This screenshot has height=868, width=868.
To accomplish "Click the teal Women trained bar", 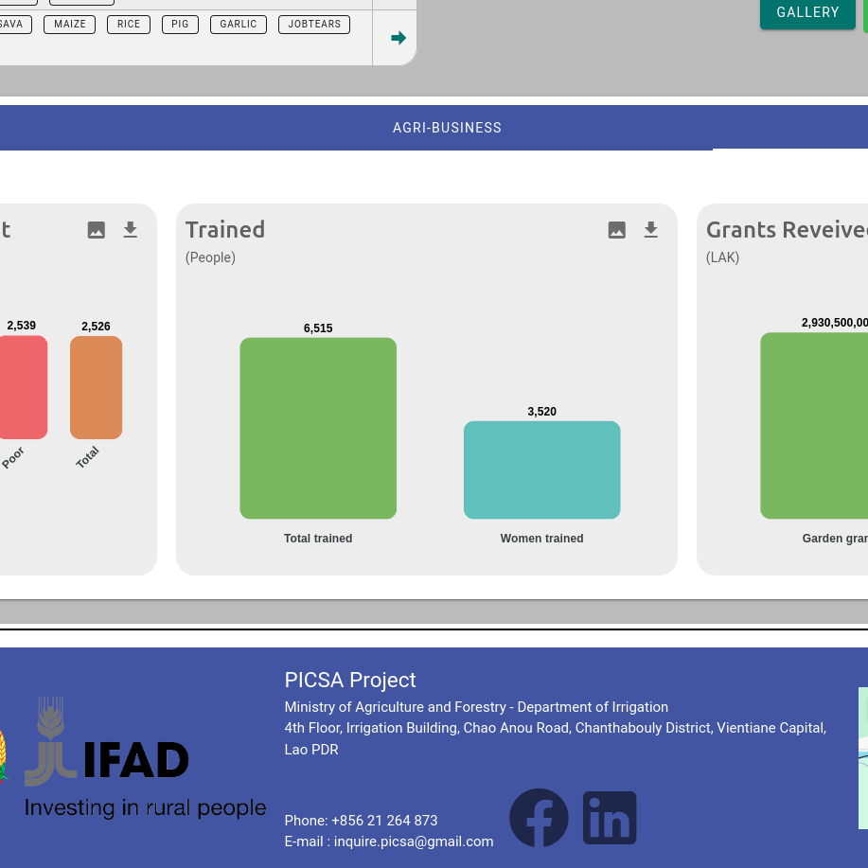I will [x=542, y=470].
